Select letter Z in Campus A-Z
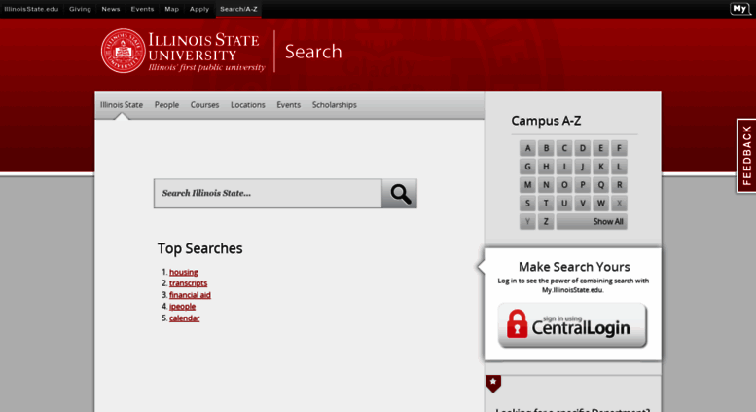Image resolution: width=756 pixels, height=412 pixels. click(546, 221)
